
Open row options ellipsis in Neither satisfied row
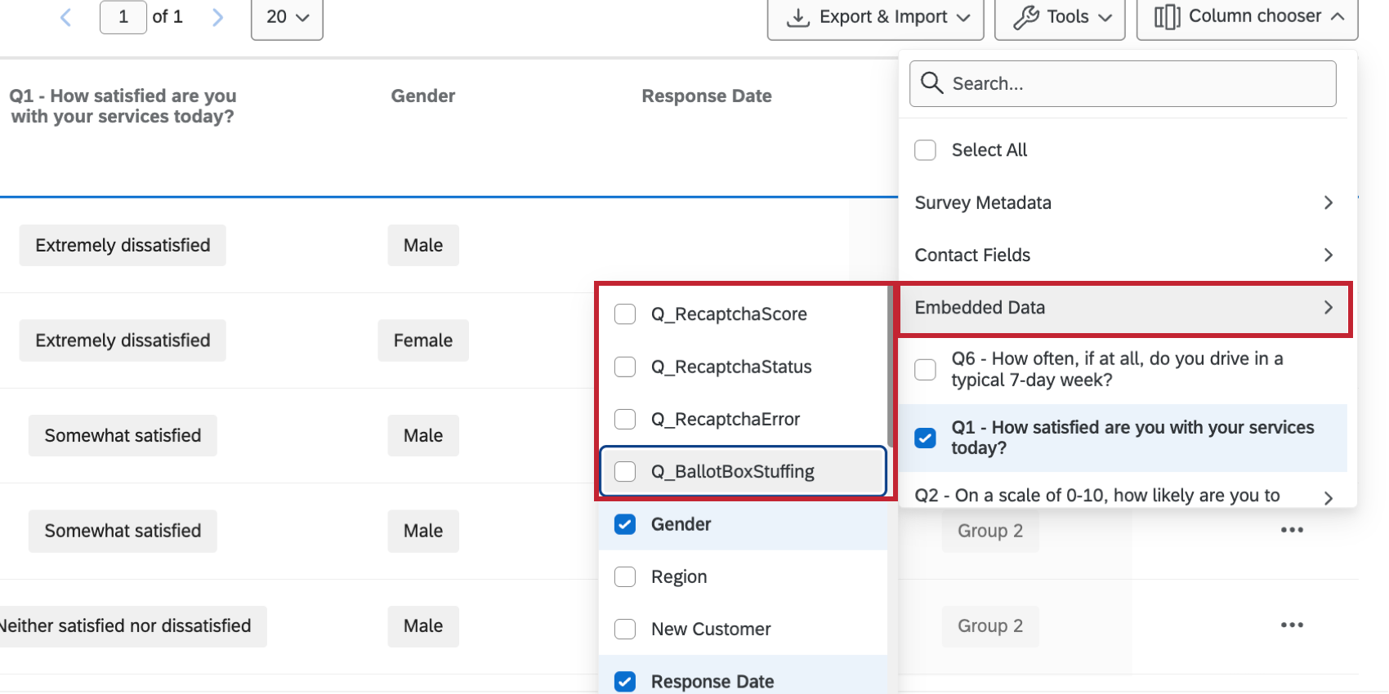click(x=1292, y=625)
